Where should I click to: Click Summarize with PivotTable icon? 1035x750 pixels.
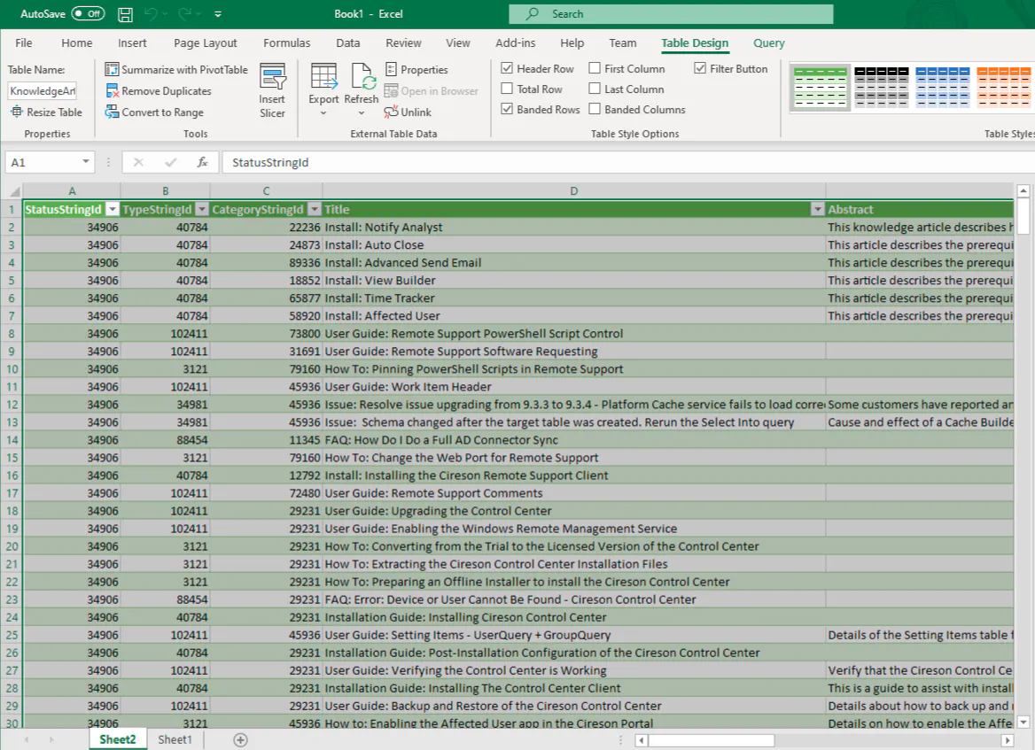pos(113,70)
